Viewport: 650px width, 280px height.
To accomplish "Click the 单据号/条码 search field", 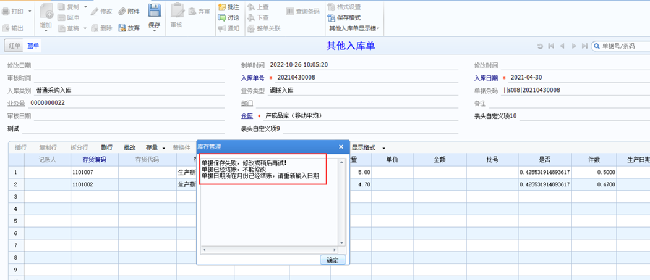I will [x=620, y=46].
